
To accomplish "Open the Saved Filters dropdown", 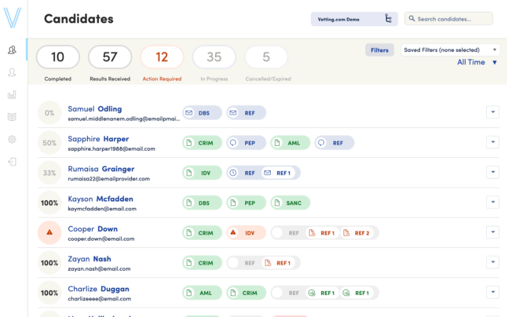I will (450, 50).
